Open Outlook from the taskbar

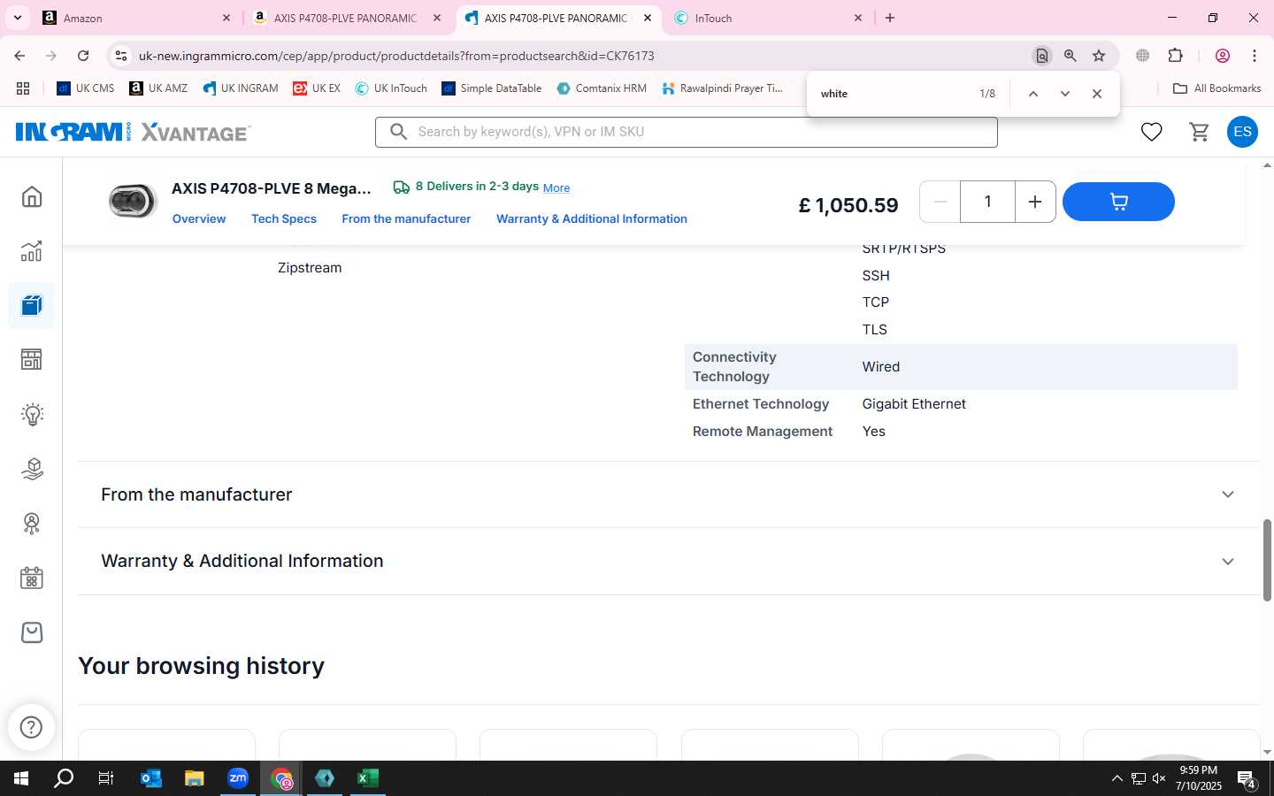coord(151,778)
